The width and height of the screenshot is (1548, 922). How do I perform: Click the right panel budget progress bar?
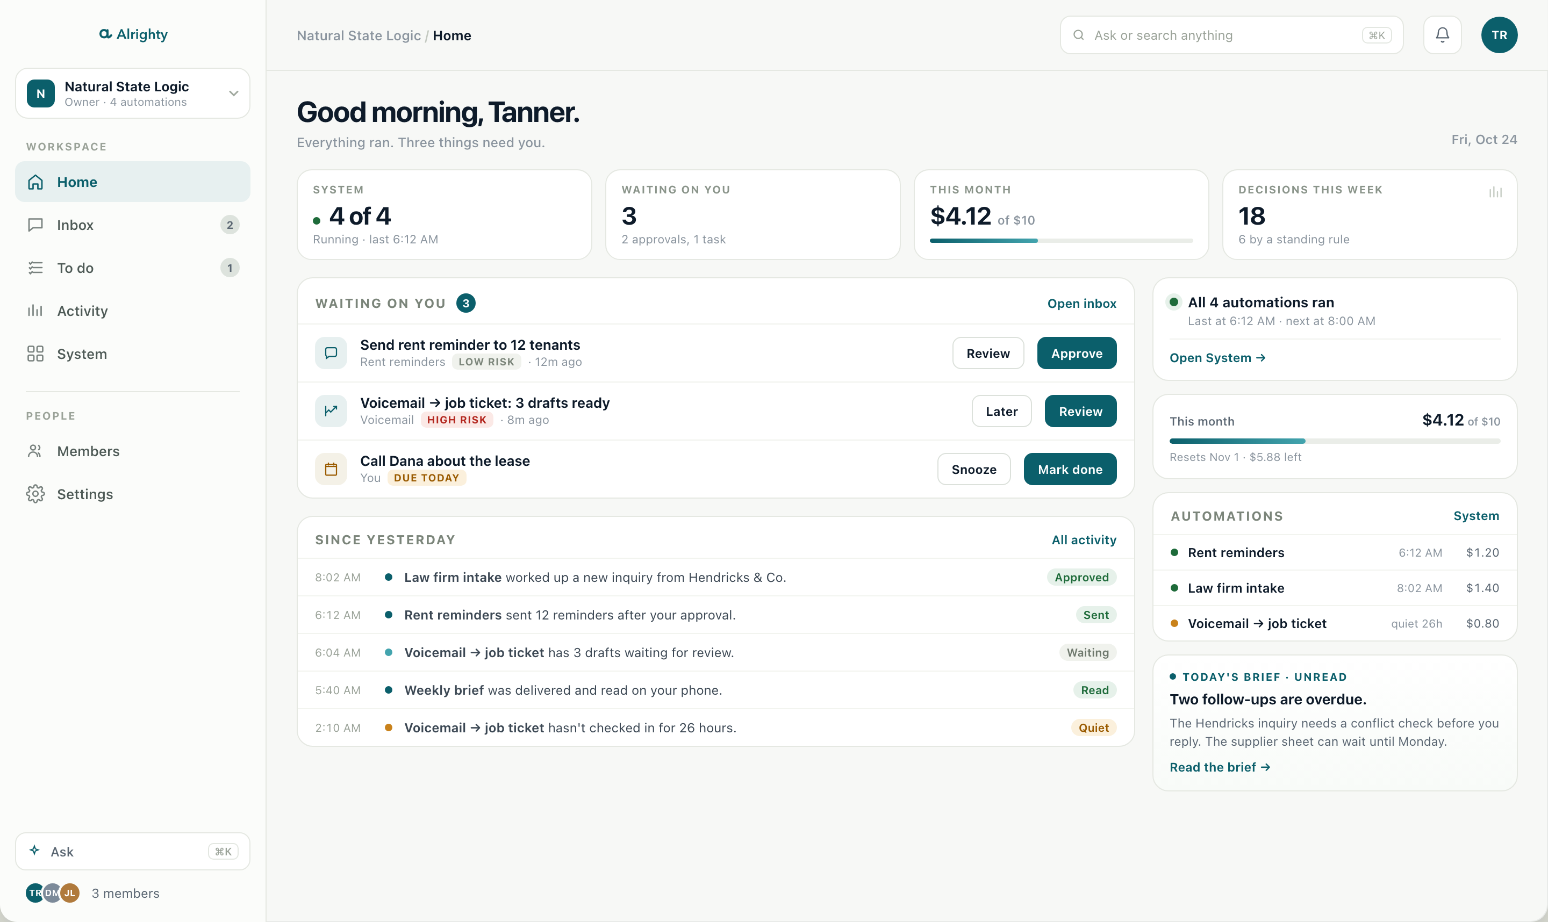(x=1334, y=441)
